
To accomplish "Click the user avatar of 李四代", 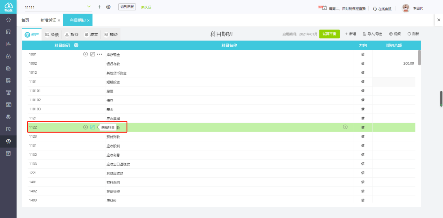I will (406, 8).
